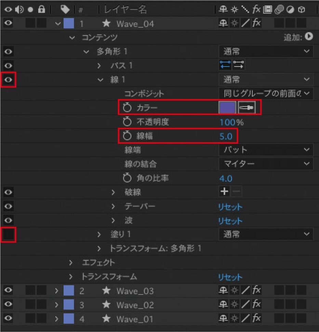Click the 破線 minus button
The height and width of the screenshot is (332, 319).
tap(236, 192)
